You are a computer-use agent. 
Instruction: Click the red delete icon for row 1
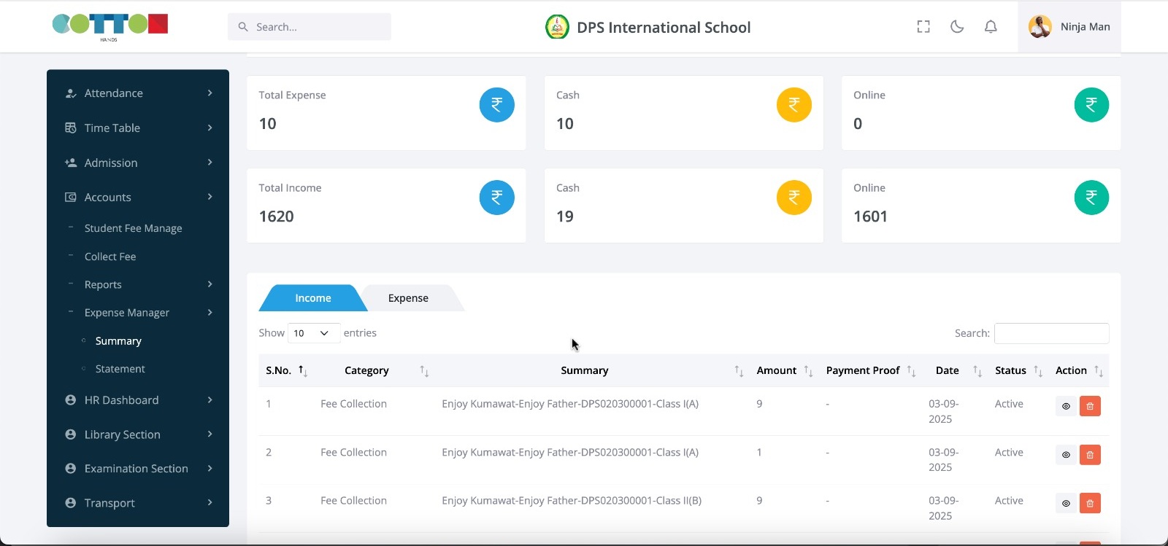point(1090,406)
